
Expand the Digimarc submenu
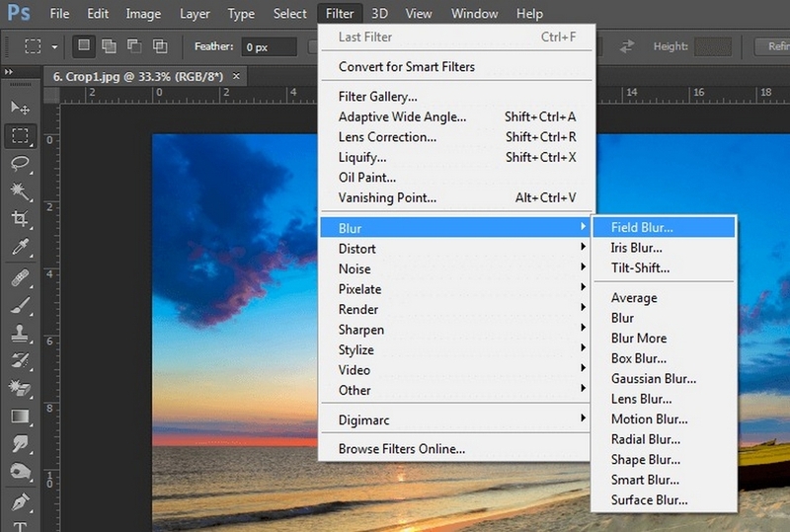point(455,419)
